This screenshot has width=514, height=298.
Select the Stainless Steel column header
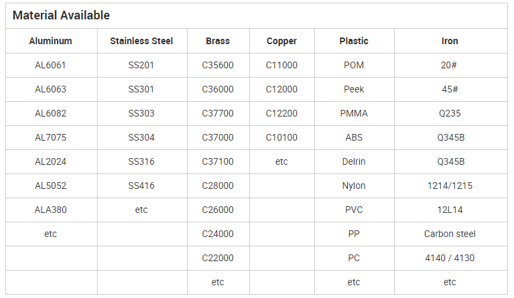click(141, 41)
